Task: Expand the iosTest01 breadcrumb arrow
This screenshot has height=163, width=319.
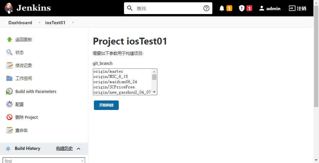Action: [x=73, y=22]
